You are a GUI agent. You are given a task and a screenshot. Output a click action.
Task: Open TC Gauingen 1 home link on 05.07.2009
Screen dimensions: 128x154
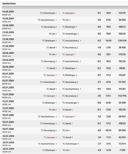[x=50, y=75]
